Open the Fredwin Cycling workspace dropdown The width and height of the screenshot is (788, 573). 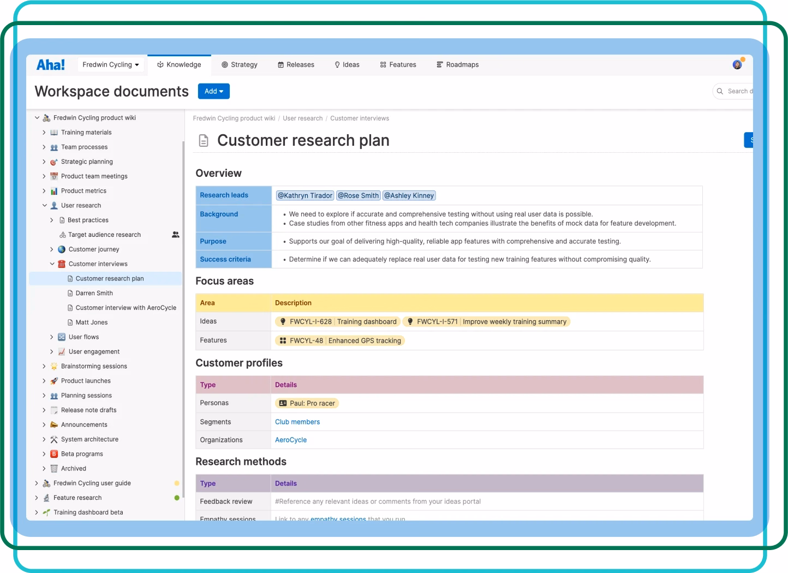(x=111, y=65)
